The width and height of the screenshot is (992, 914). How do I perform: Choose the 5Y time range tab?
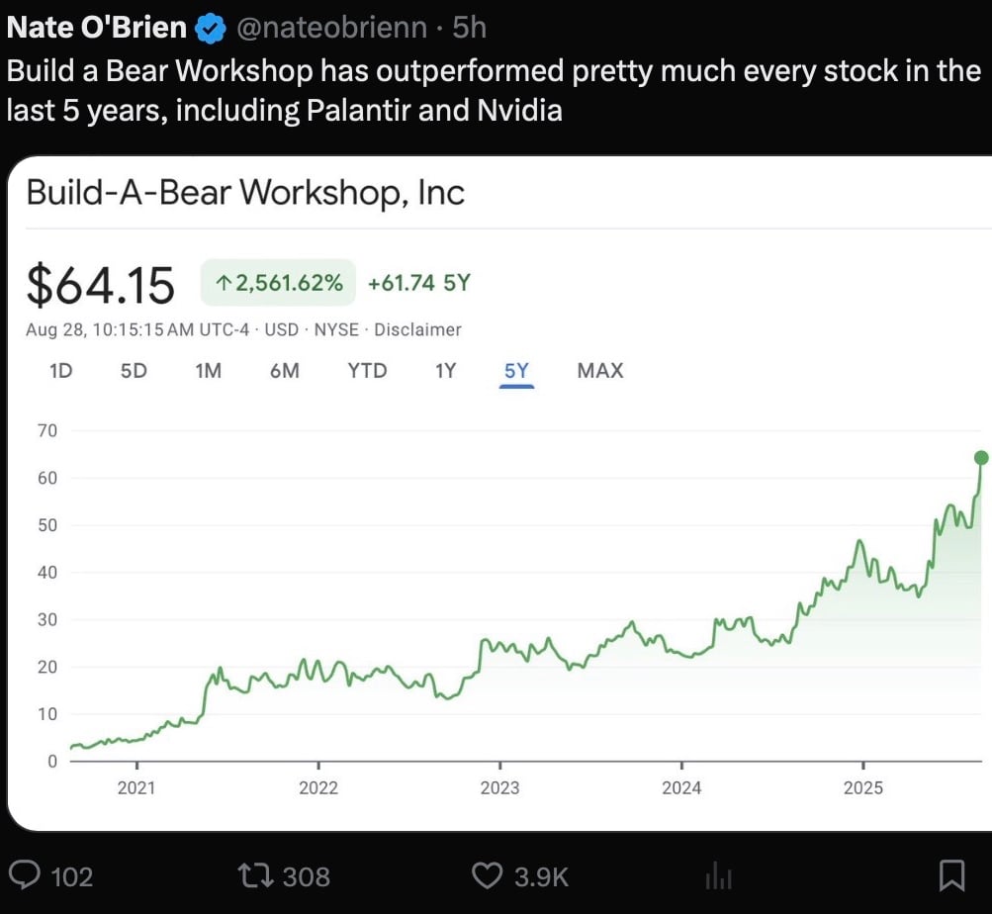click(x=517, y=371)
